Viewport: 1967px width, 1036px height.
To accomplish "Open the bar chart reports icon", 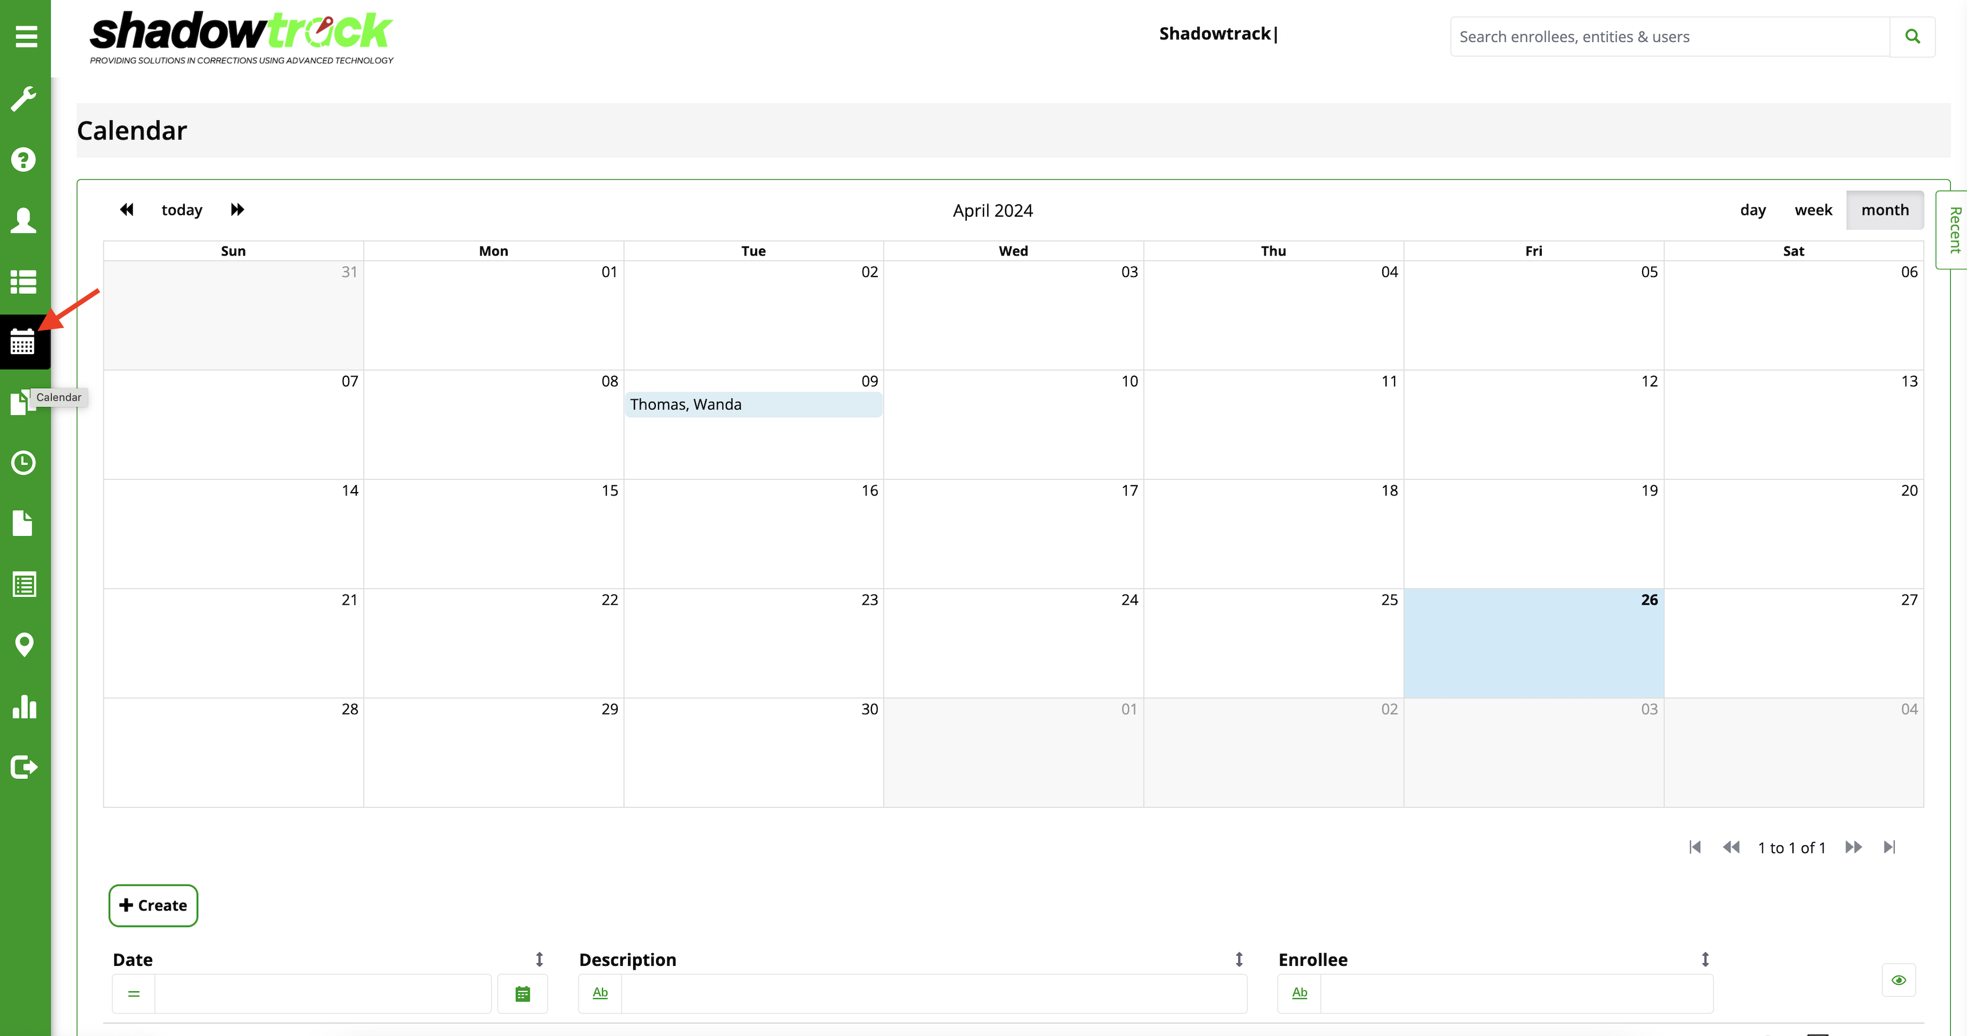I will pos(24,706).
